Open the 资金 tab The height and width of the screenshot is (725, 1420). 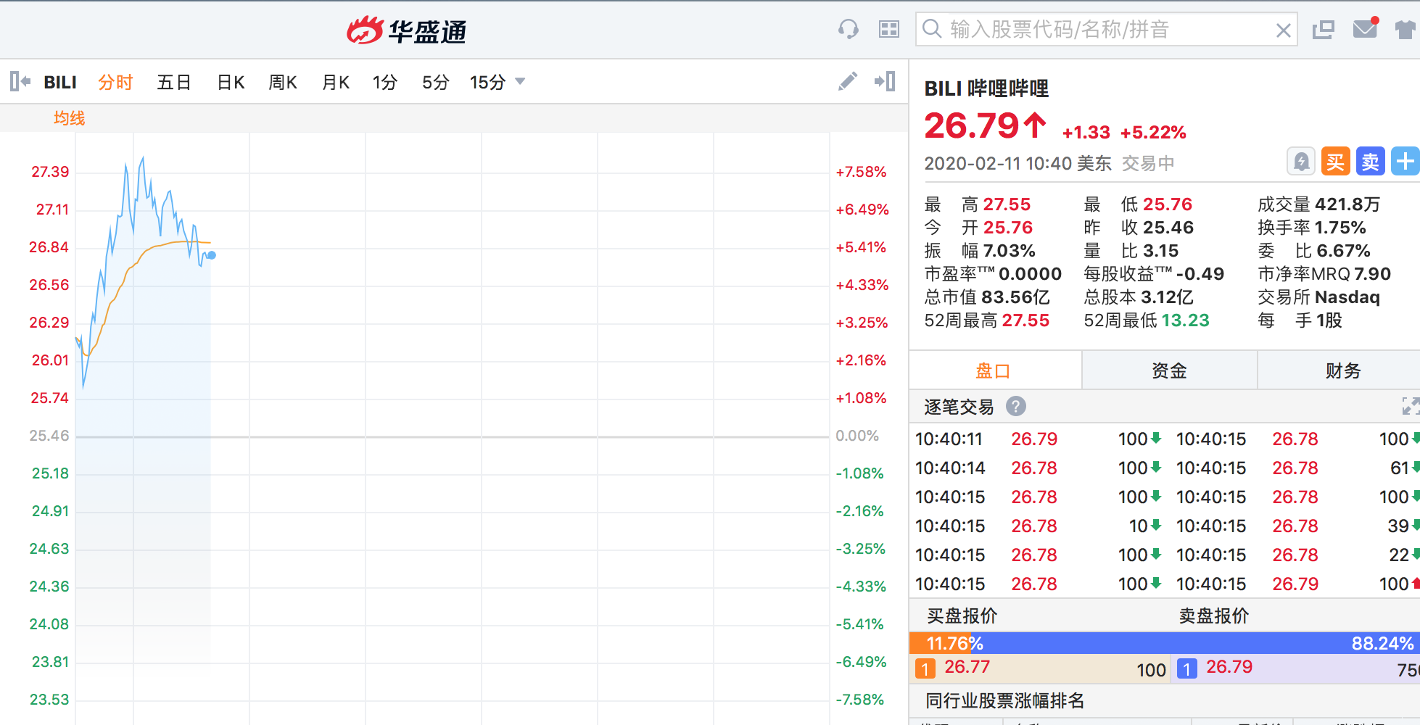1169,370
